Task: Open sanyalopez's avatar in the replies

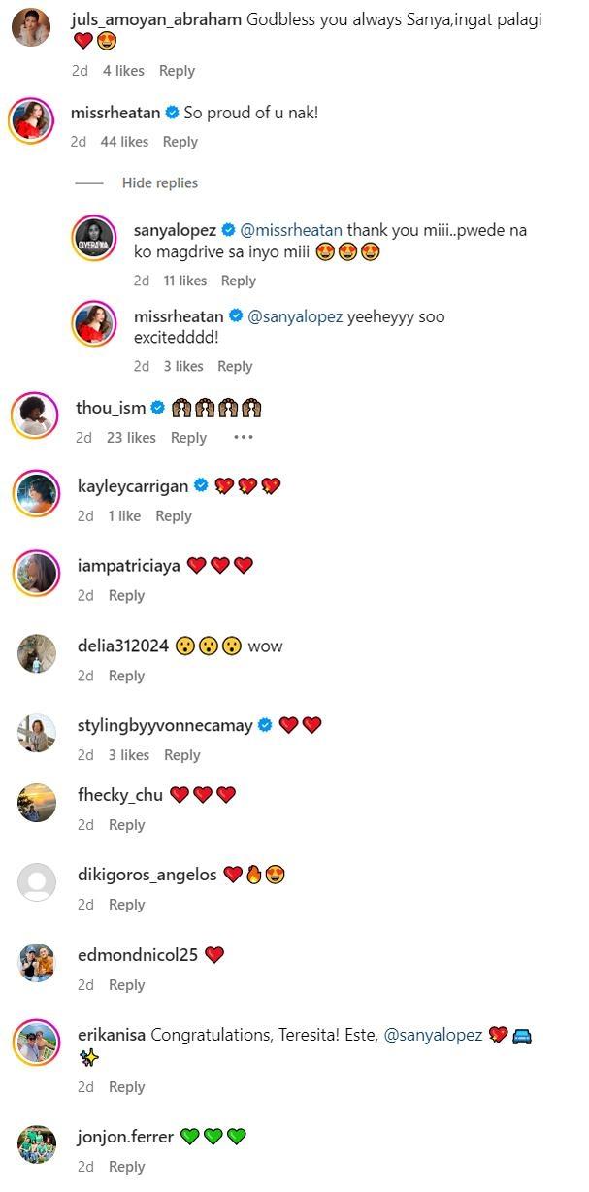Action: [x=95, y=239]
